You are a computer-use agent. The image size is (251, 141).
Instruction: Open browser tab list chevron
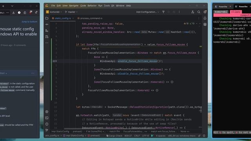point(12,6)
